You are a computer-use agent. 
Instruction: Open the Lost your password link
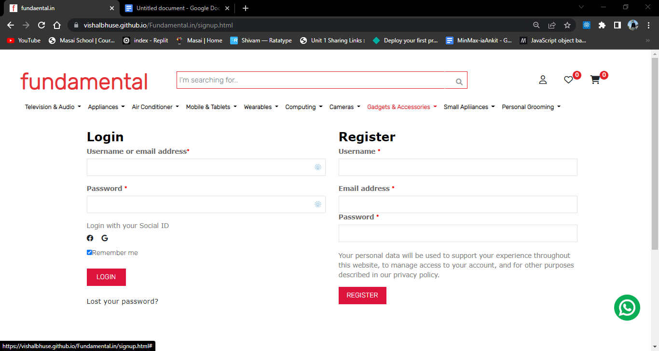[123, 301]
